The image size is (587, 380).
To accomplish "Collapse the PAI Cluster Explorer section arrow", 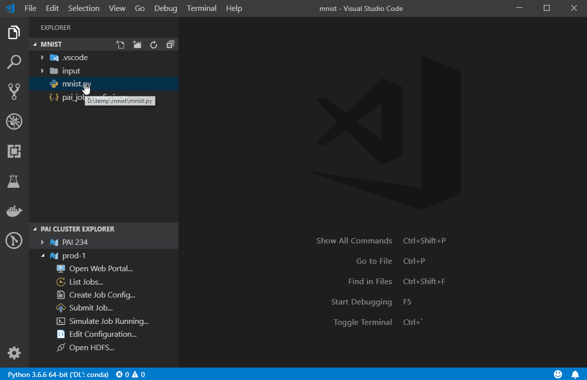I will [x=35, y=229].
